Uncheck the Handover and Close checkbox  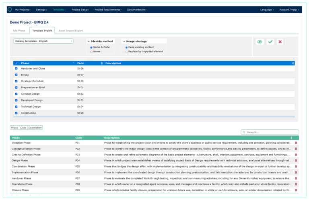16,68
